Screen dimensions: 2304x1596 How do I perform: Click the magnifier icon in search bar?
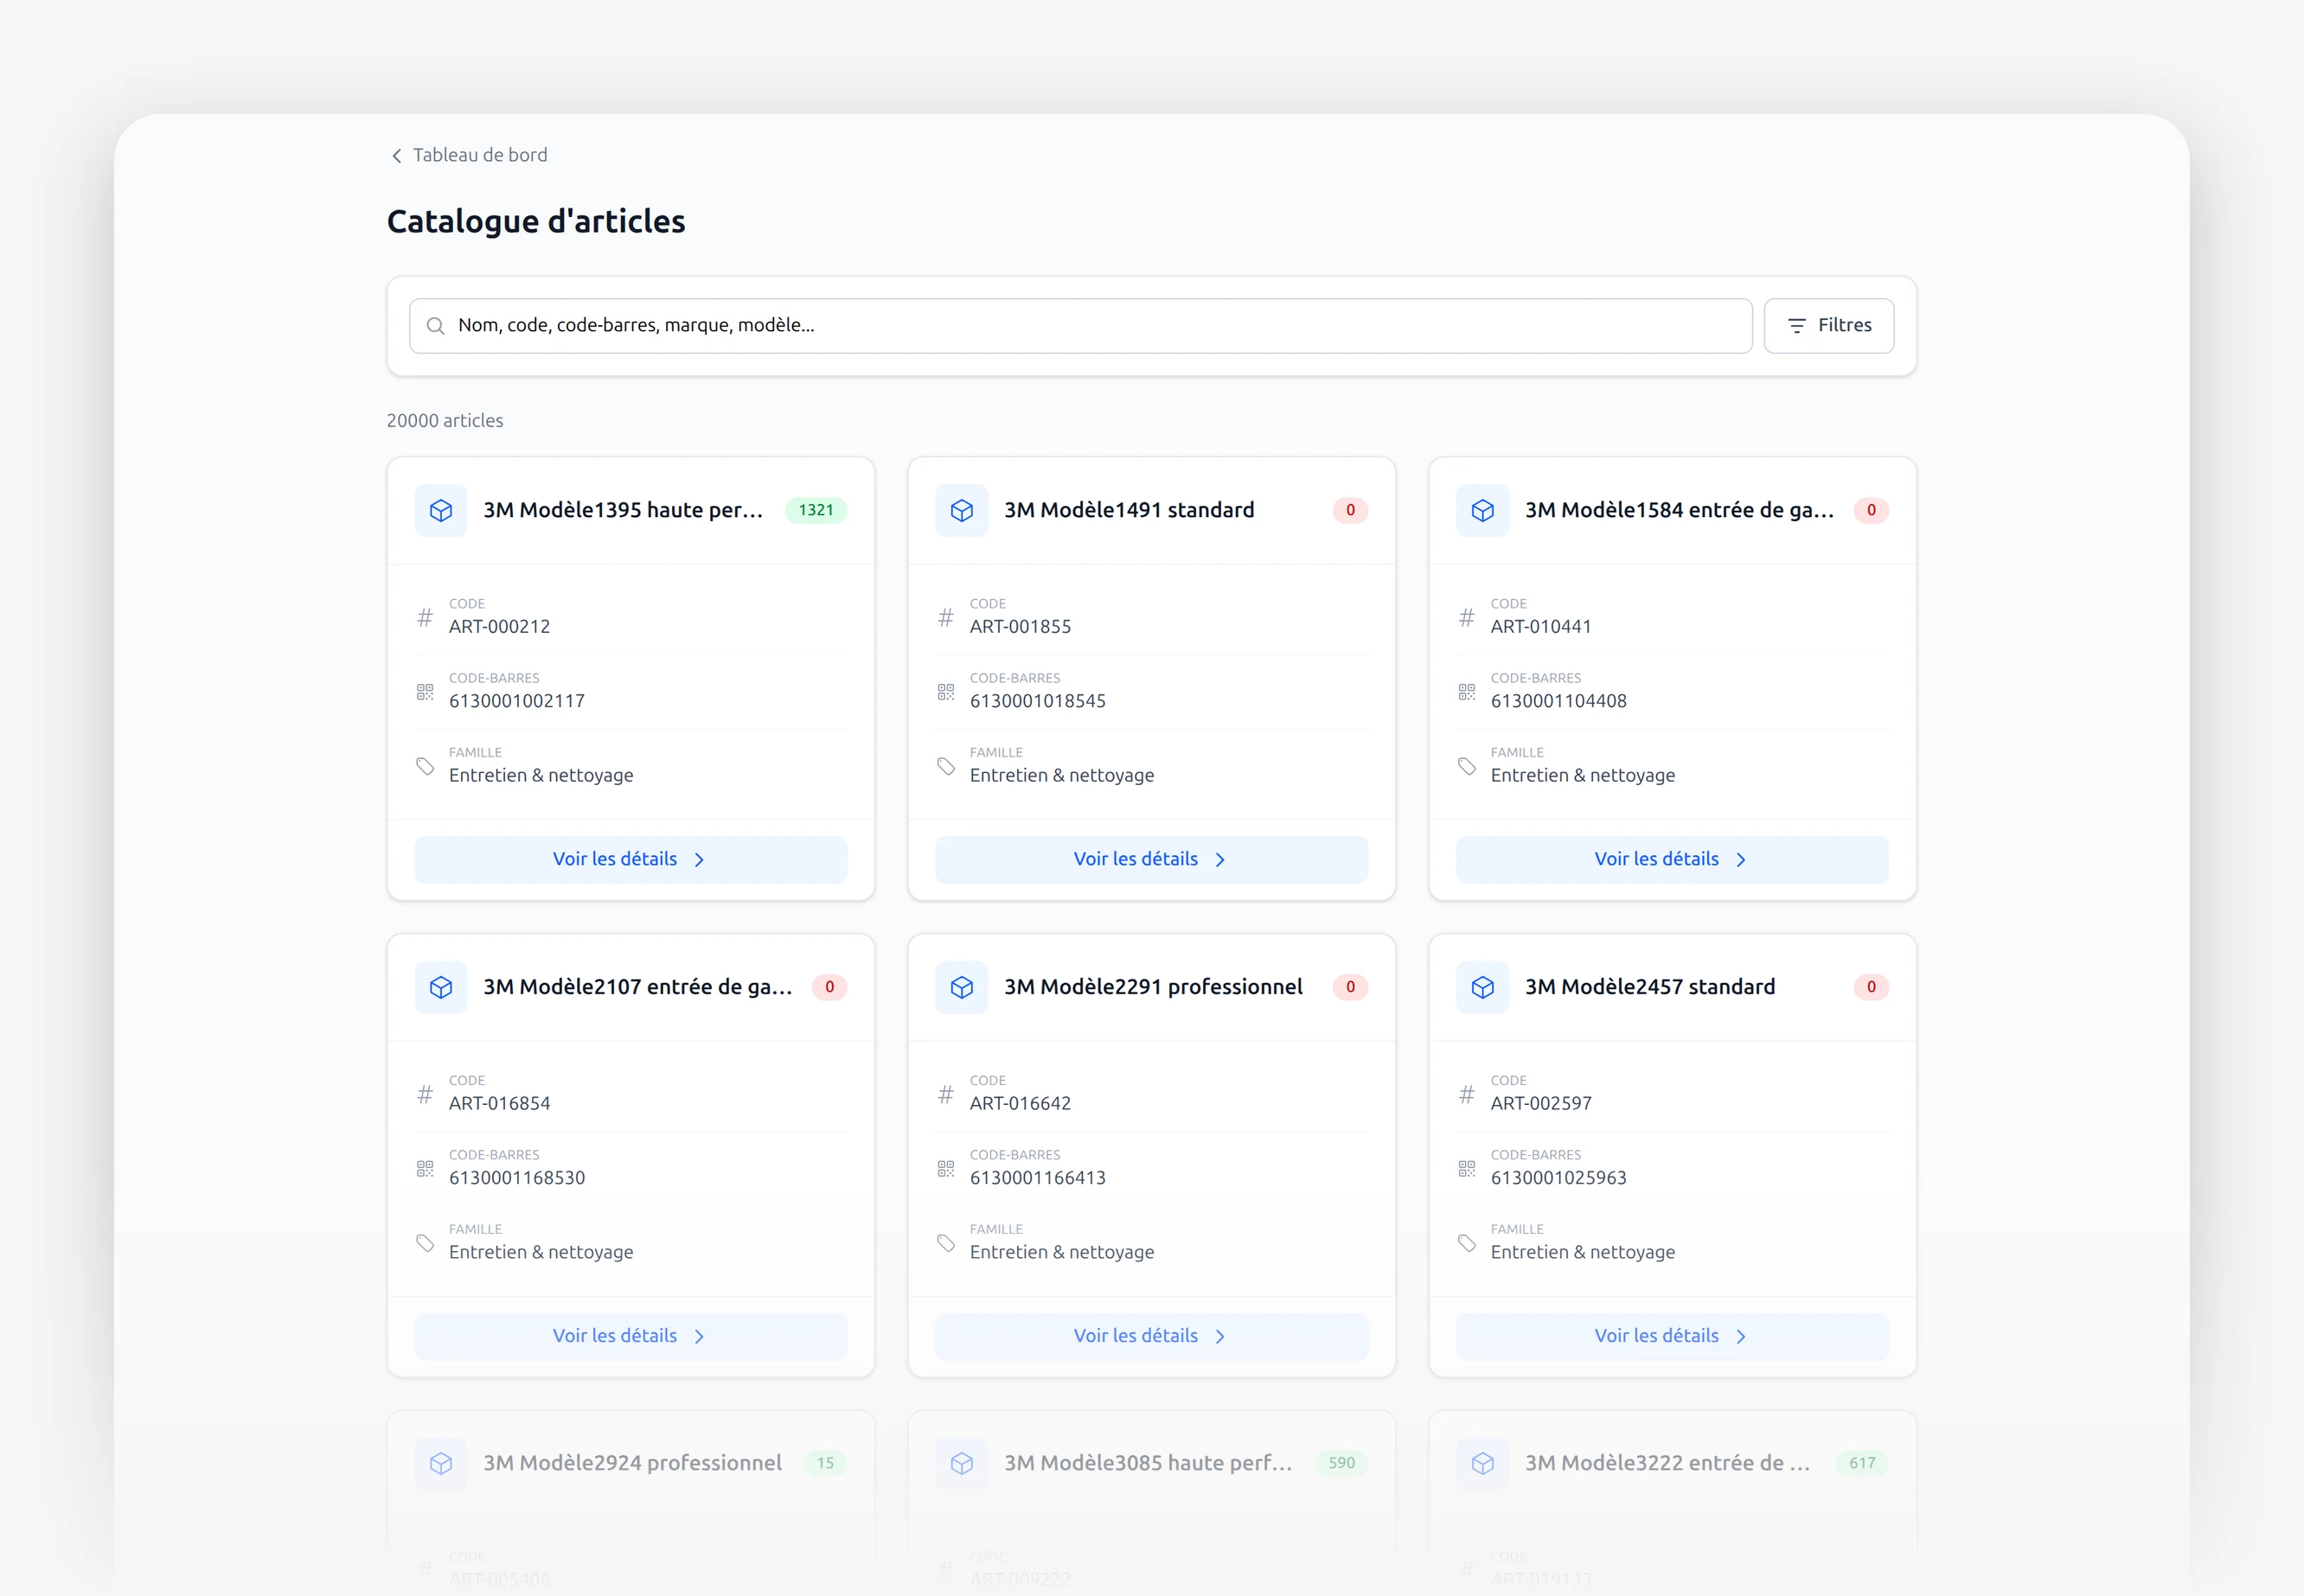click(435, 326)
